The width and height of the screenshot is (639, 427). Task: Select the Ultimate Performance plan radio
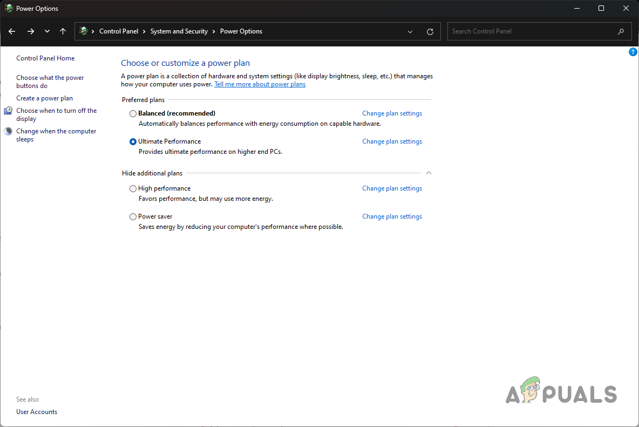click(x=133, y=142)
